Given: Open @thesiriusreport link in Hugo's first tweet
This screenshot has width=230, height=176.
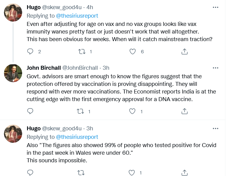Looking at the screenshot, I should coord(77,16).
